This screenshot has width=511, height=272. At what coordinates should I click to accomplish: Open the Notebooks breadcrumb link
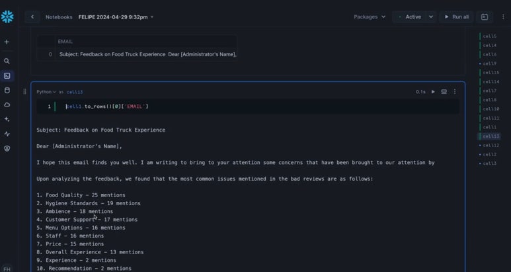click(x=59, y=17)
